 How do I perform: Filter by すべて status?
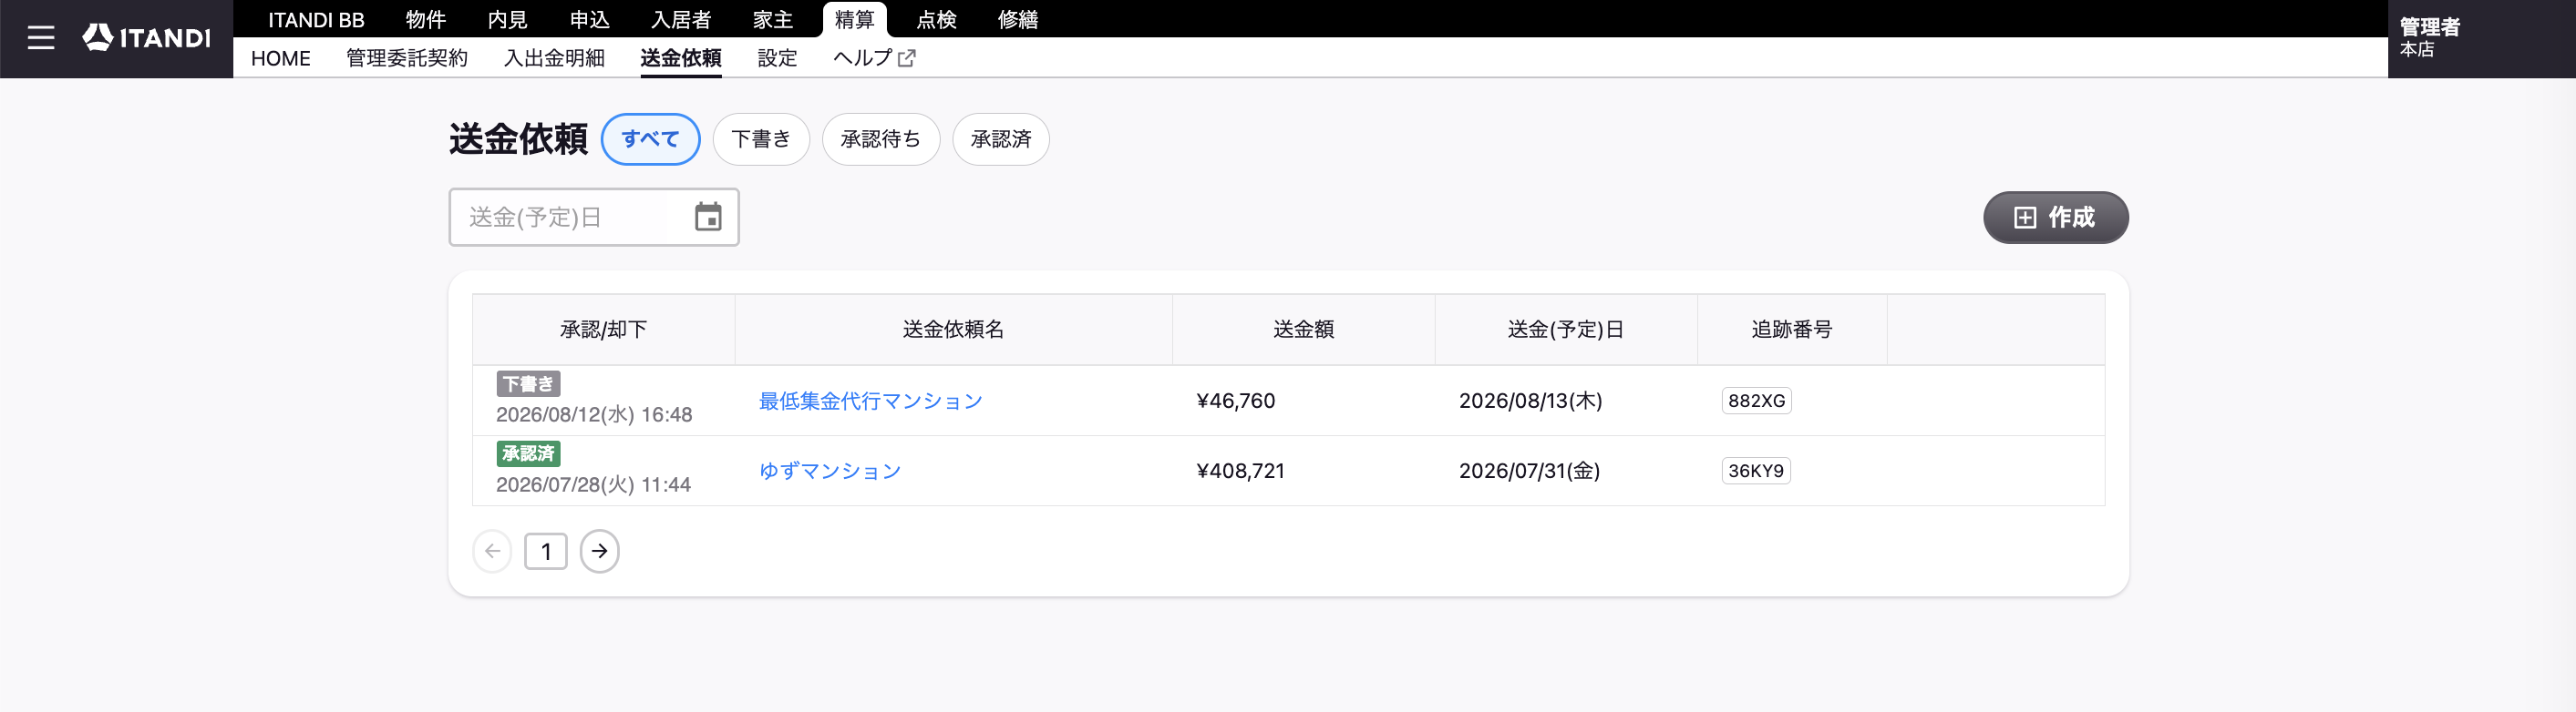pyautogui.click(x=650, y=138)
